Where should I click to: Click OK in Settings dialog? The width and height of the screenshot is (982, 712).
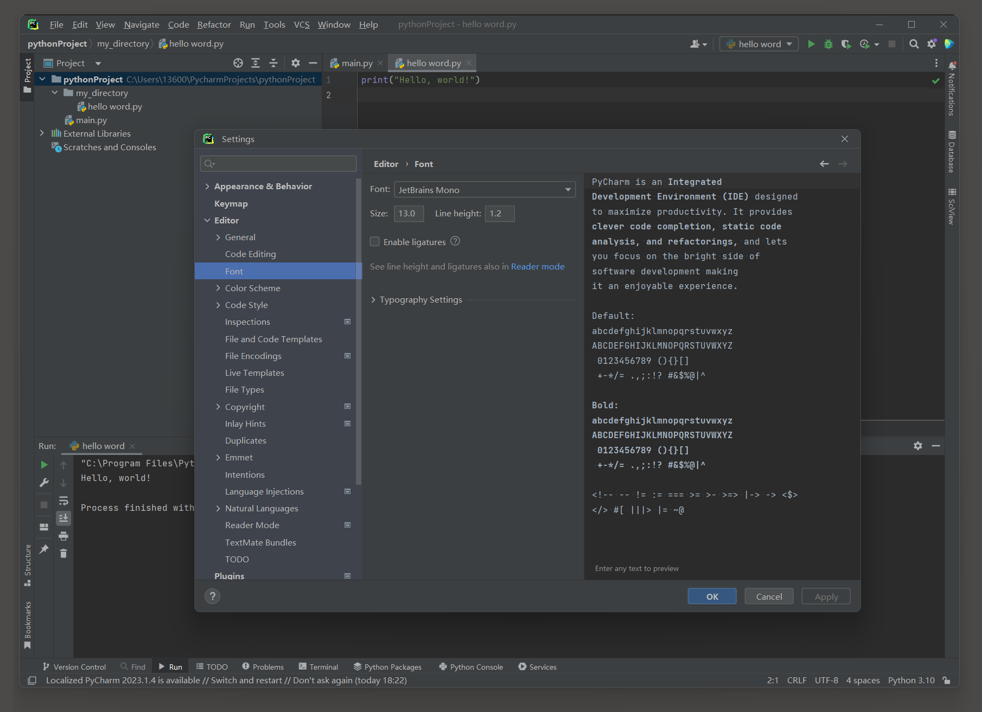point(712,596)
